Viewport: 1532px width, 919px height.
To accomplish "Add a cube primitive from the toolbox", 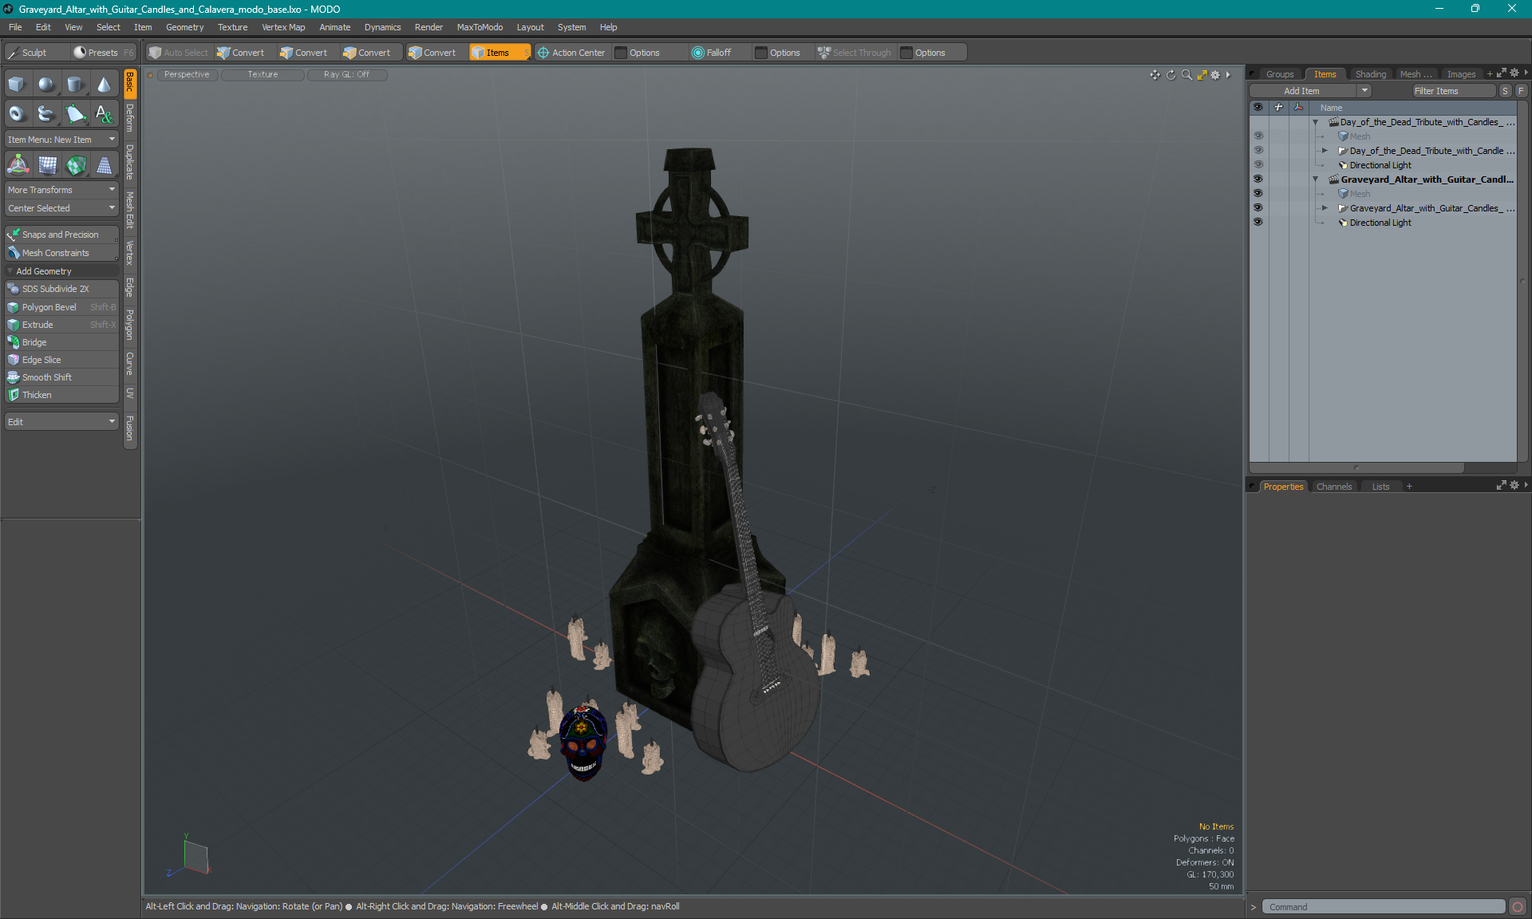I will click(18, 85).
